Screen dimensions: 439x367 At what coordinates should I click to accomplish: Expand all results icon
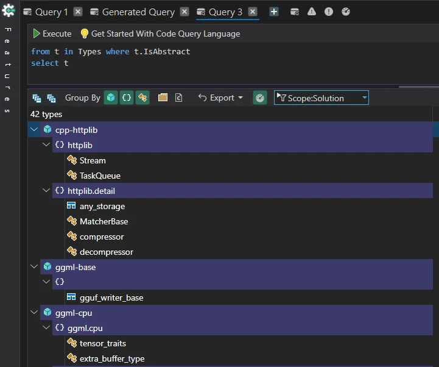[x=51, y=98]
